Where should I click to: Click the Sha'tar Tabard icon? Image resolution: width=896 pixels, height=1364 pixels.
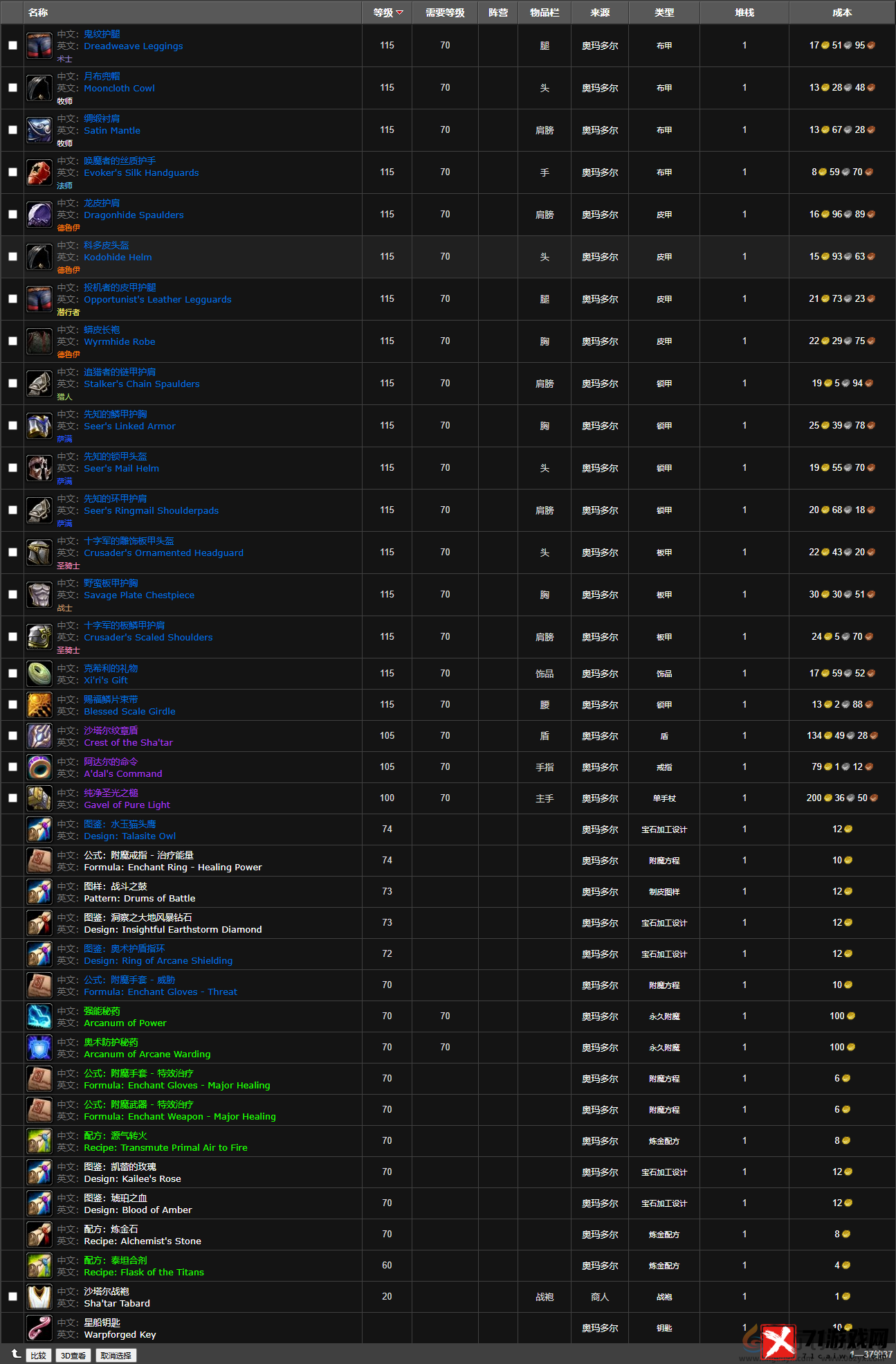[39, 1297]
